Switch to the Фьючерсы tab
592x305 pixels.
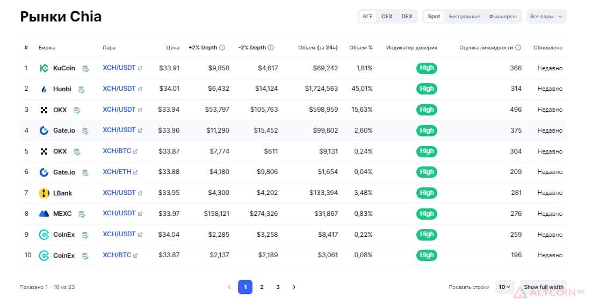point(502,17)
